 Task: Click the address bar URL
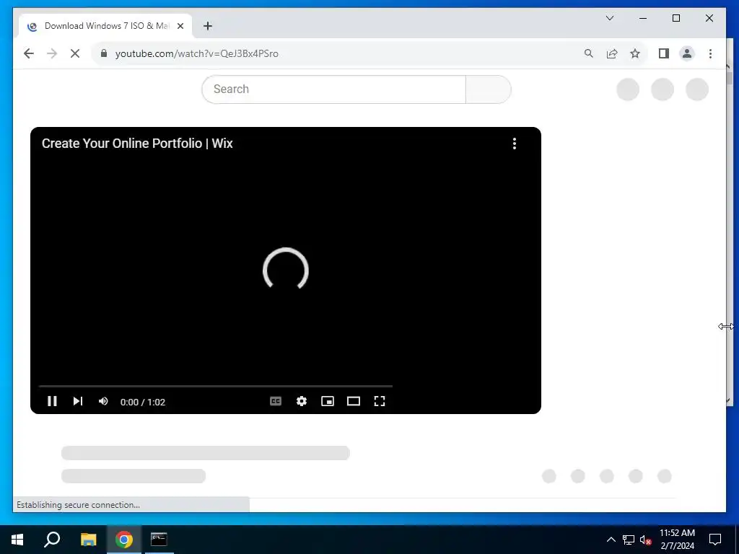point(196,53)
